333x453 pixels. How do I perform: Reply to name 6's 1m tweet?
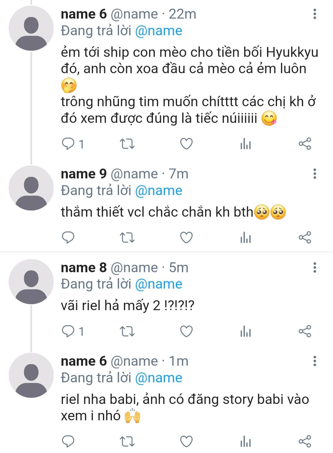point(68,441)
